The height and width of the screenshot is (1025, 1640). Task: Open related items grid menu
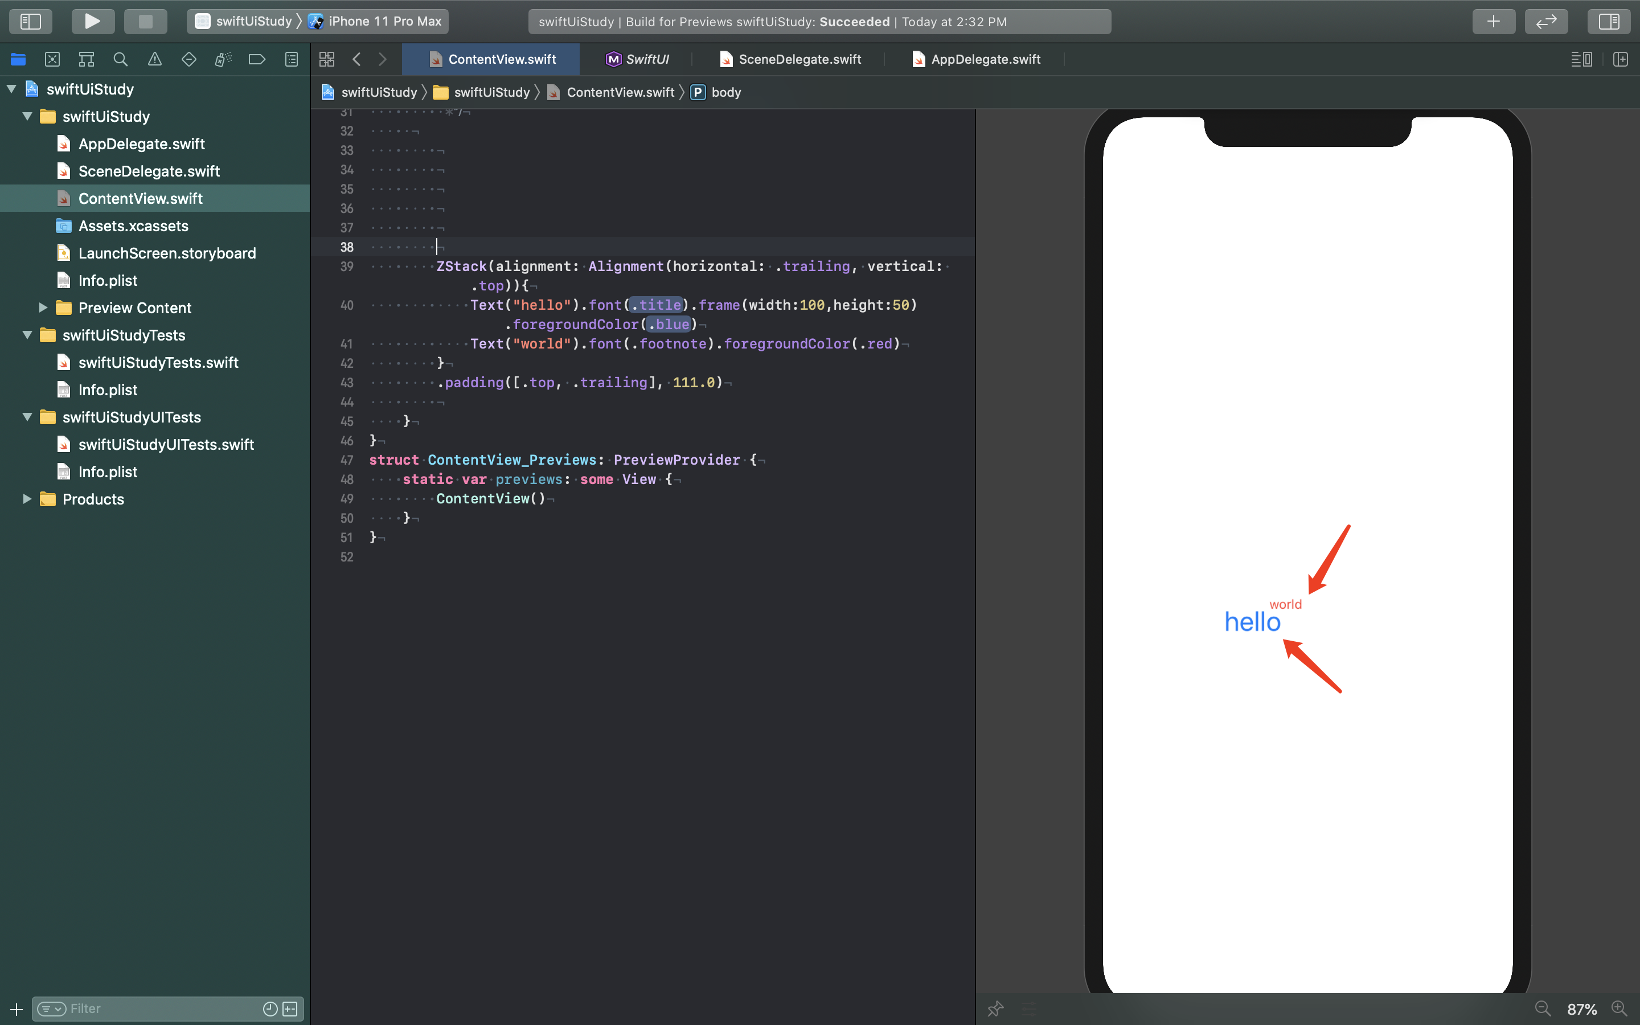coord(327,60)
